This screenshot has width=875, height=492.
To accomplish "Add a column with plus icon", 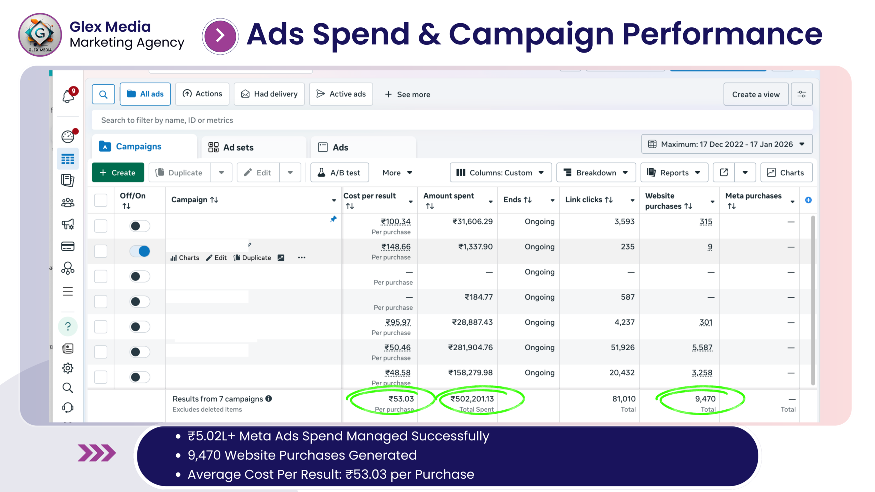I will click(808, 200).
